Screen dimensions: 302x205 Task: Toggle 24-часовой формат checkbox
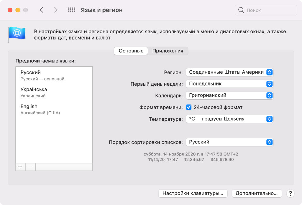coord(189,108)
